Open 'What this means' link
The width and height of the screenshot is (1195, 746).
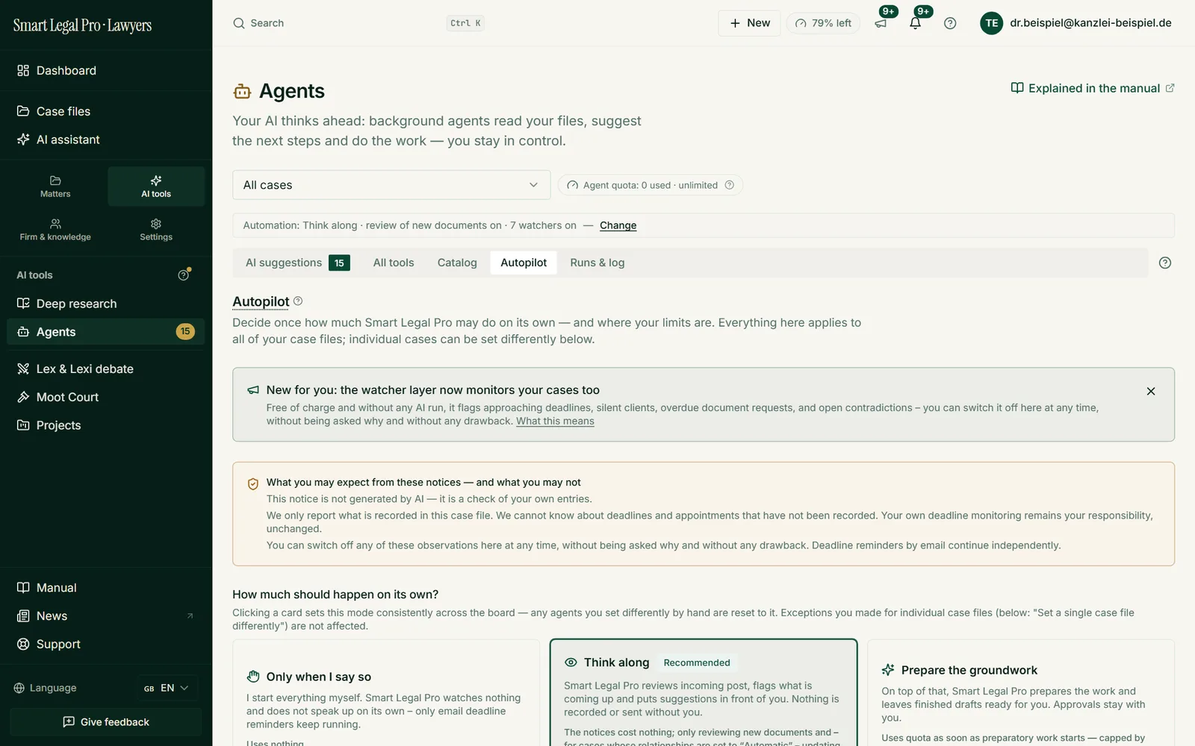point(555,421)
